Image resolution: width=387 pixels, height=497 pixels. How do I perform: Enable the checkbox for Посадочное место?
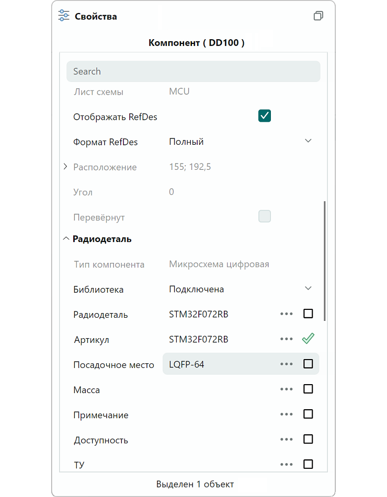[309, 364]
